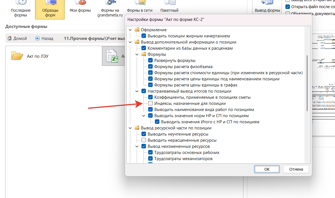Select Образцы форм ribbon button
Screen dimensions: 335x198
pos(50,9)
